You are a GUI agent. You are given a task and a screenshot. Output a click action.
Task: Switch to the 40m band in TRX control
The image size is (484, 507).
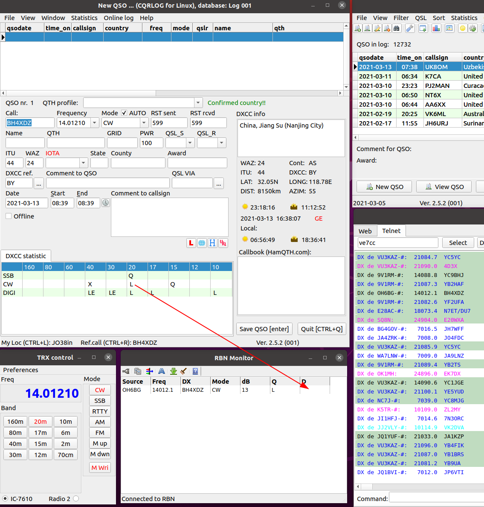click(x=15, y=444)
